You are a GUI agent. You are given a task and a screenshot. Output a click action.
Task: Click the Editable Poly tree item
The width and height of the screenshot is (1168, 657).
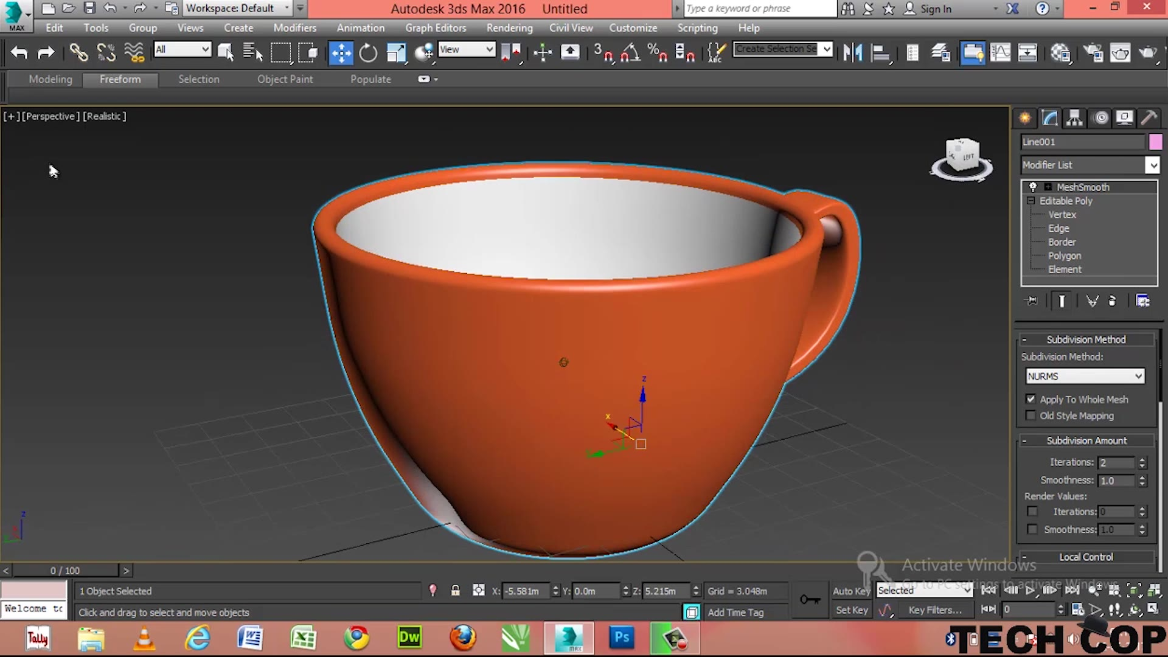(1066, 201)
